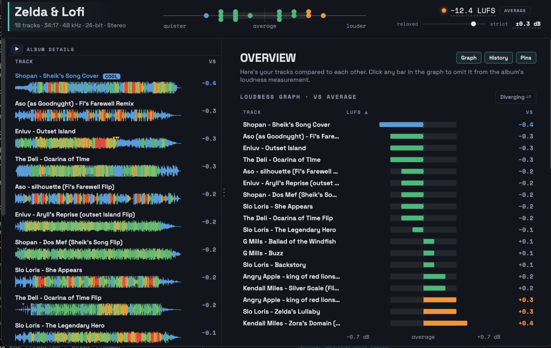
Task: Click the Zelda & Lofi album title
Action: pos(49,12)
